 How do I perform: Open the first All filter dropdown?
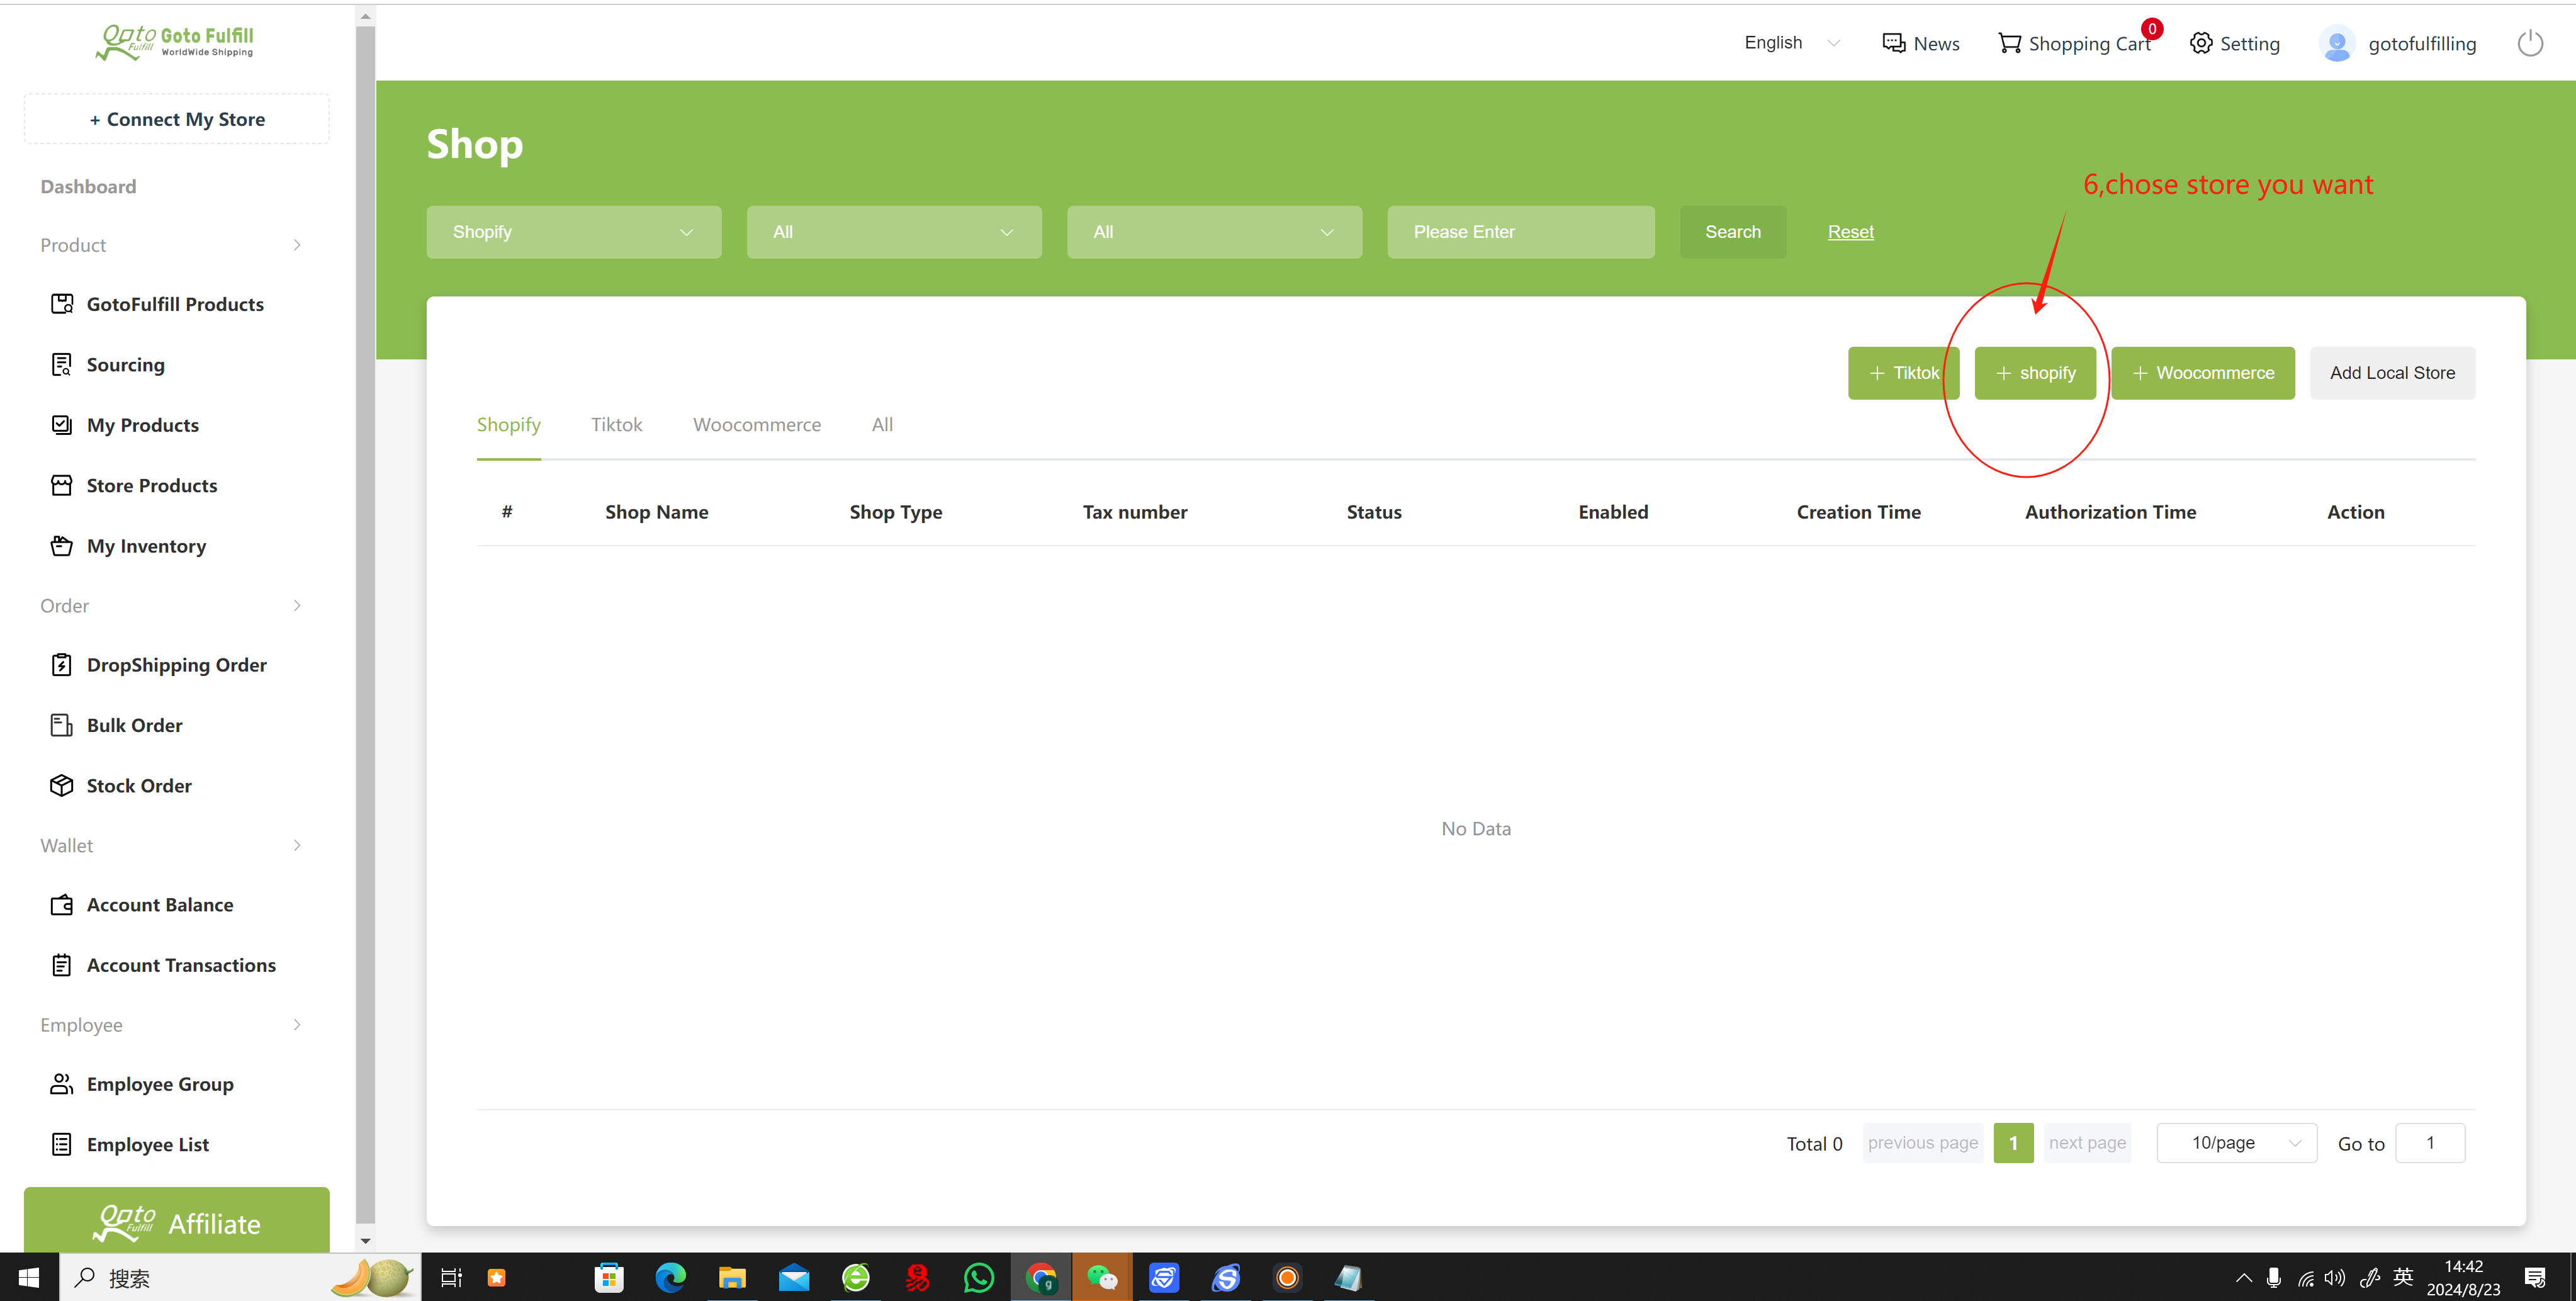pos(894,232)
